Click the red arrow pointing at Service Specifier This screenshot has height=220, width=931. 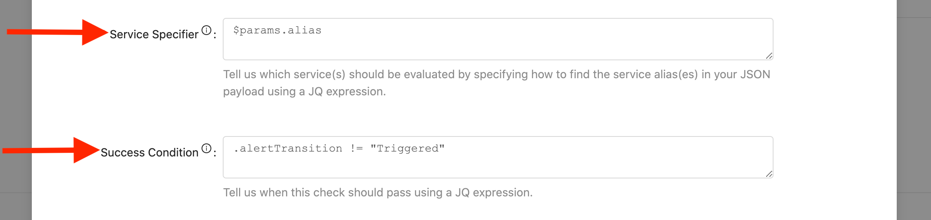click(57, 32)
